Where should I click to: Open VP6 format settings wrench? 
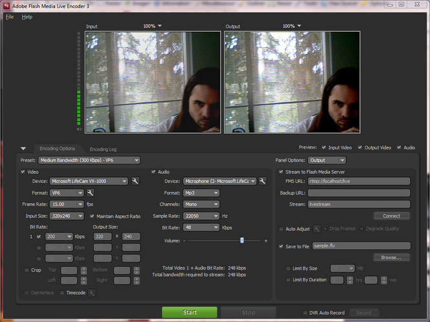91,193
